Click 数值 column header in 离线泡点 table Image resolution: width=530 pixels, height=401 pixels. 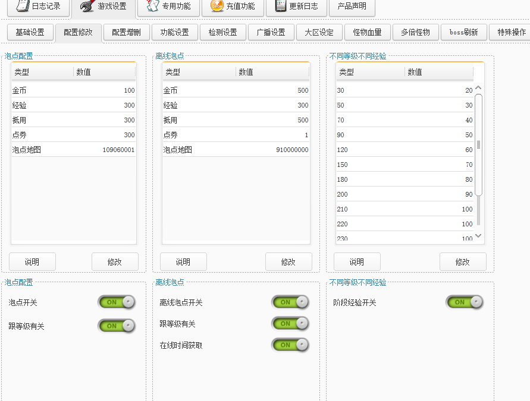[272, 72]
